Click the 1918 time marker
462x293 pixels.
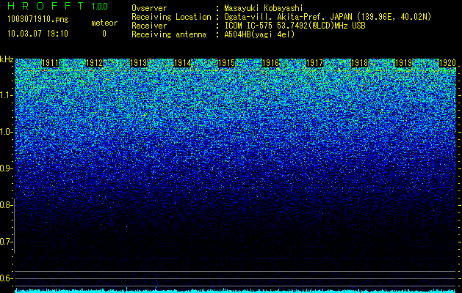coord(360,63)
